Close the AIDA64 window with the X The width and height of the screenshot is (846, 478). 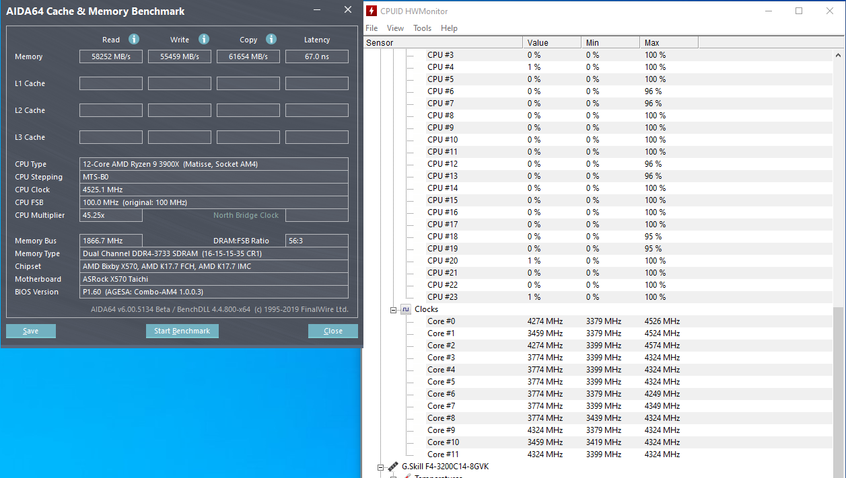tap(347, 10)
